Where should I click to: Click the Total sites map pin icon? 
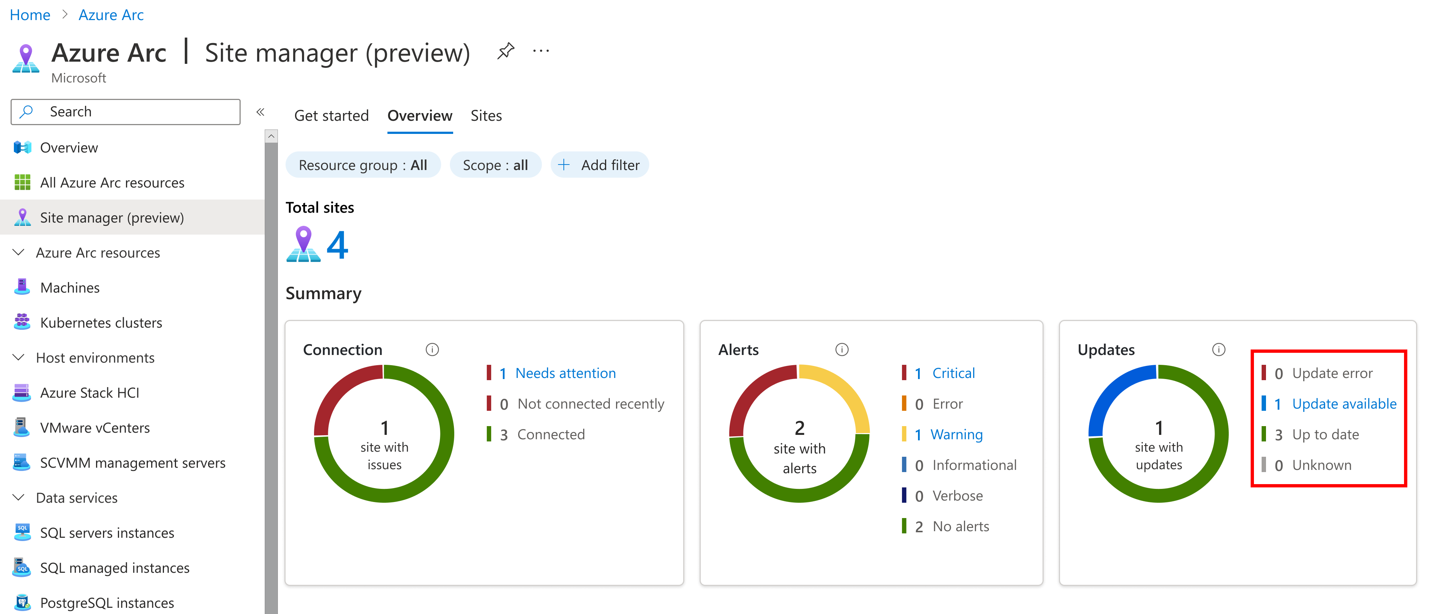(x=303, y=244)
